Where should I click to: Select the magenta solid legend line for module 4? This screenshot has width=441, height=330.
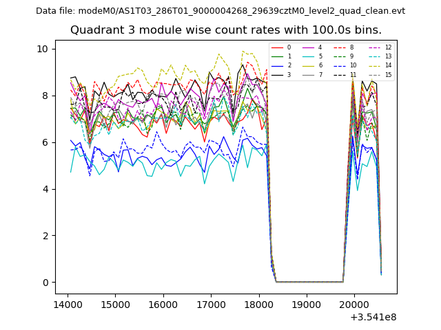pyautogui.click(x=308, y=47)
